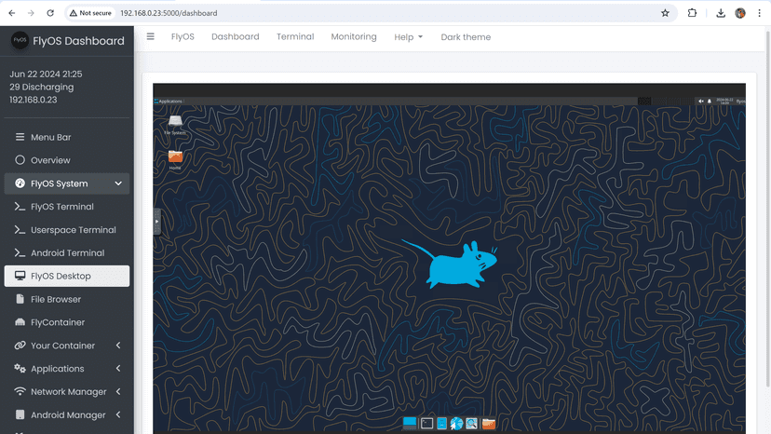Image resolution: width=771 pixels, height=434 pixels.
Task: Click the Jun 22 2024 21:25 date text
Action: pyautogui.click(x=46, y=75)
